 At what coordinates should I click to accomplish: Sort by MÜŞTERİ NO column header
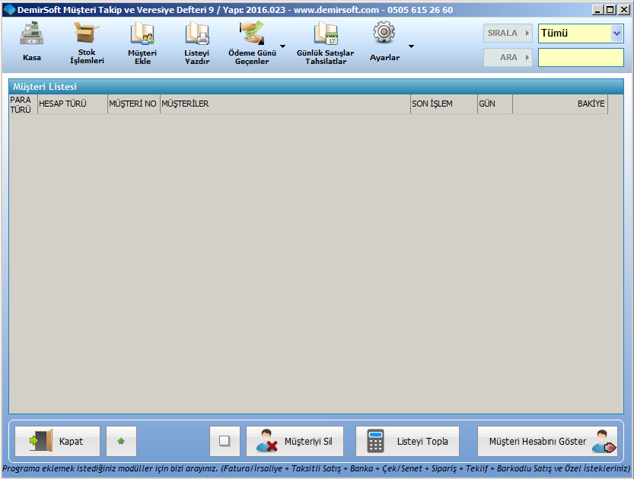[x=134, y=104]
